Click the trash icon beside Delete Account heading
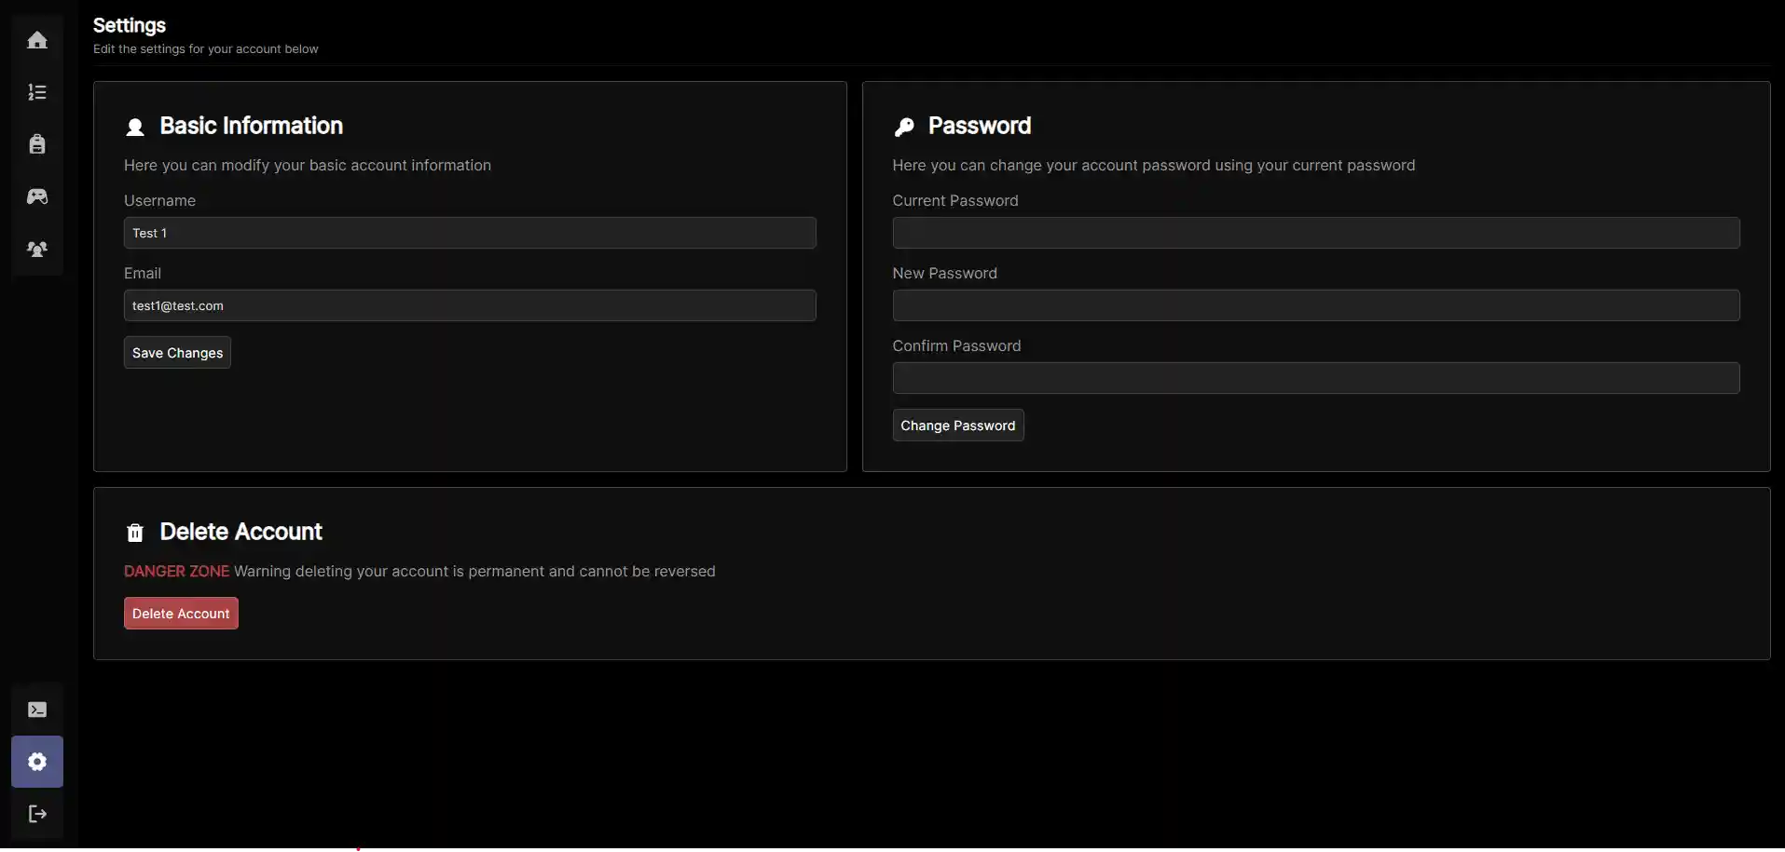1785x852 pixels. point(135,533)
